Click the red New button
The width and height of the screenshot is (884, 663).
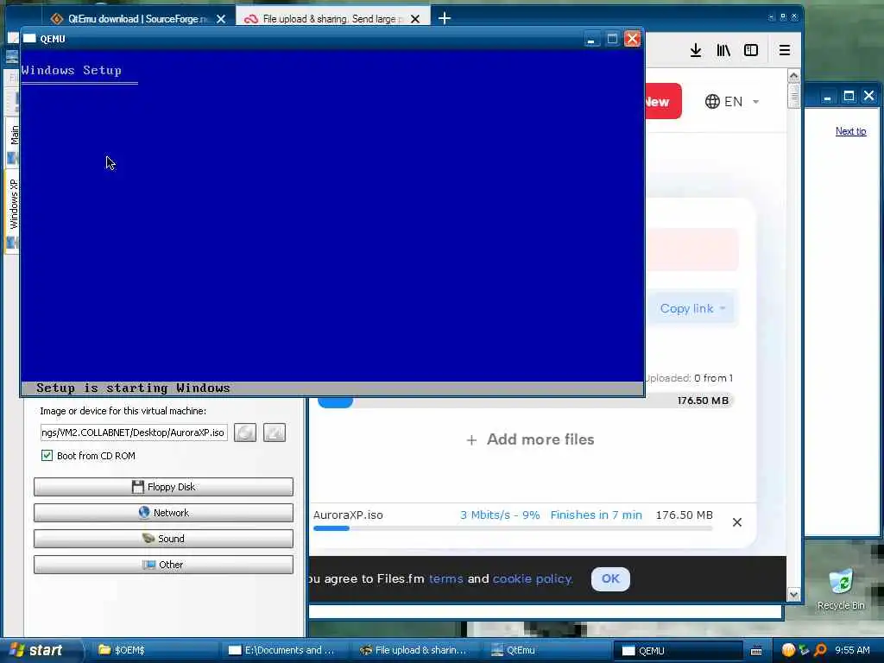[x=663, y=102]
